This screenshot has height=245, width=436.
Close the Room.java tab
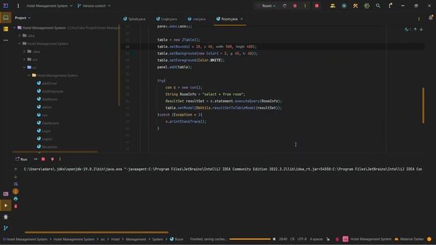(242, 19)
